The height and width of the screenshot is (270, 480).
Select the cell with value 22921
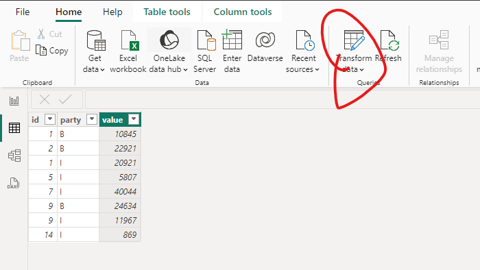[x=120, y=148]
